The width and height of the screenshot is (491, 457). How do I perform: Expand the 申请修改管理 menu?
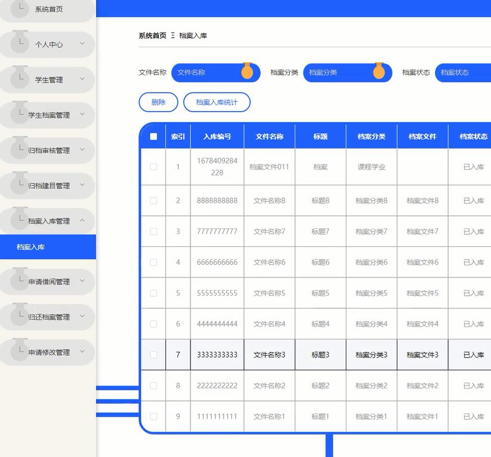pos(48,351)
